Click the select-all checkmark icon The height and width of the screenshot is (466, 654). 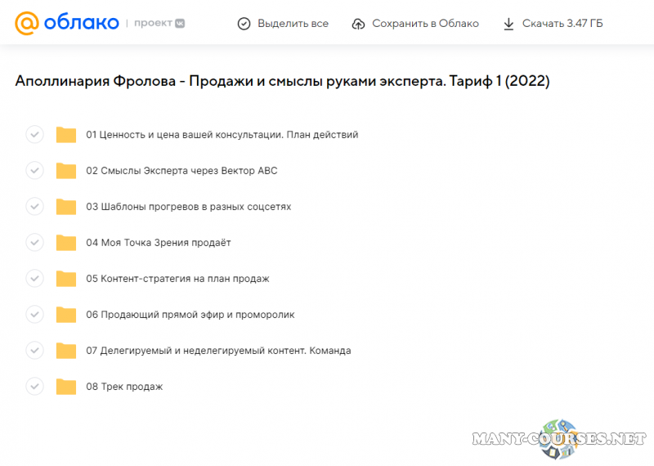point(244,24)
